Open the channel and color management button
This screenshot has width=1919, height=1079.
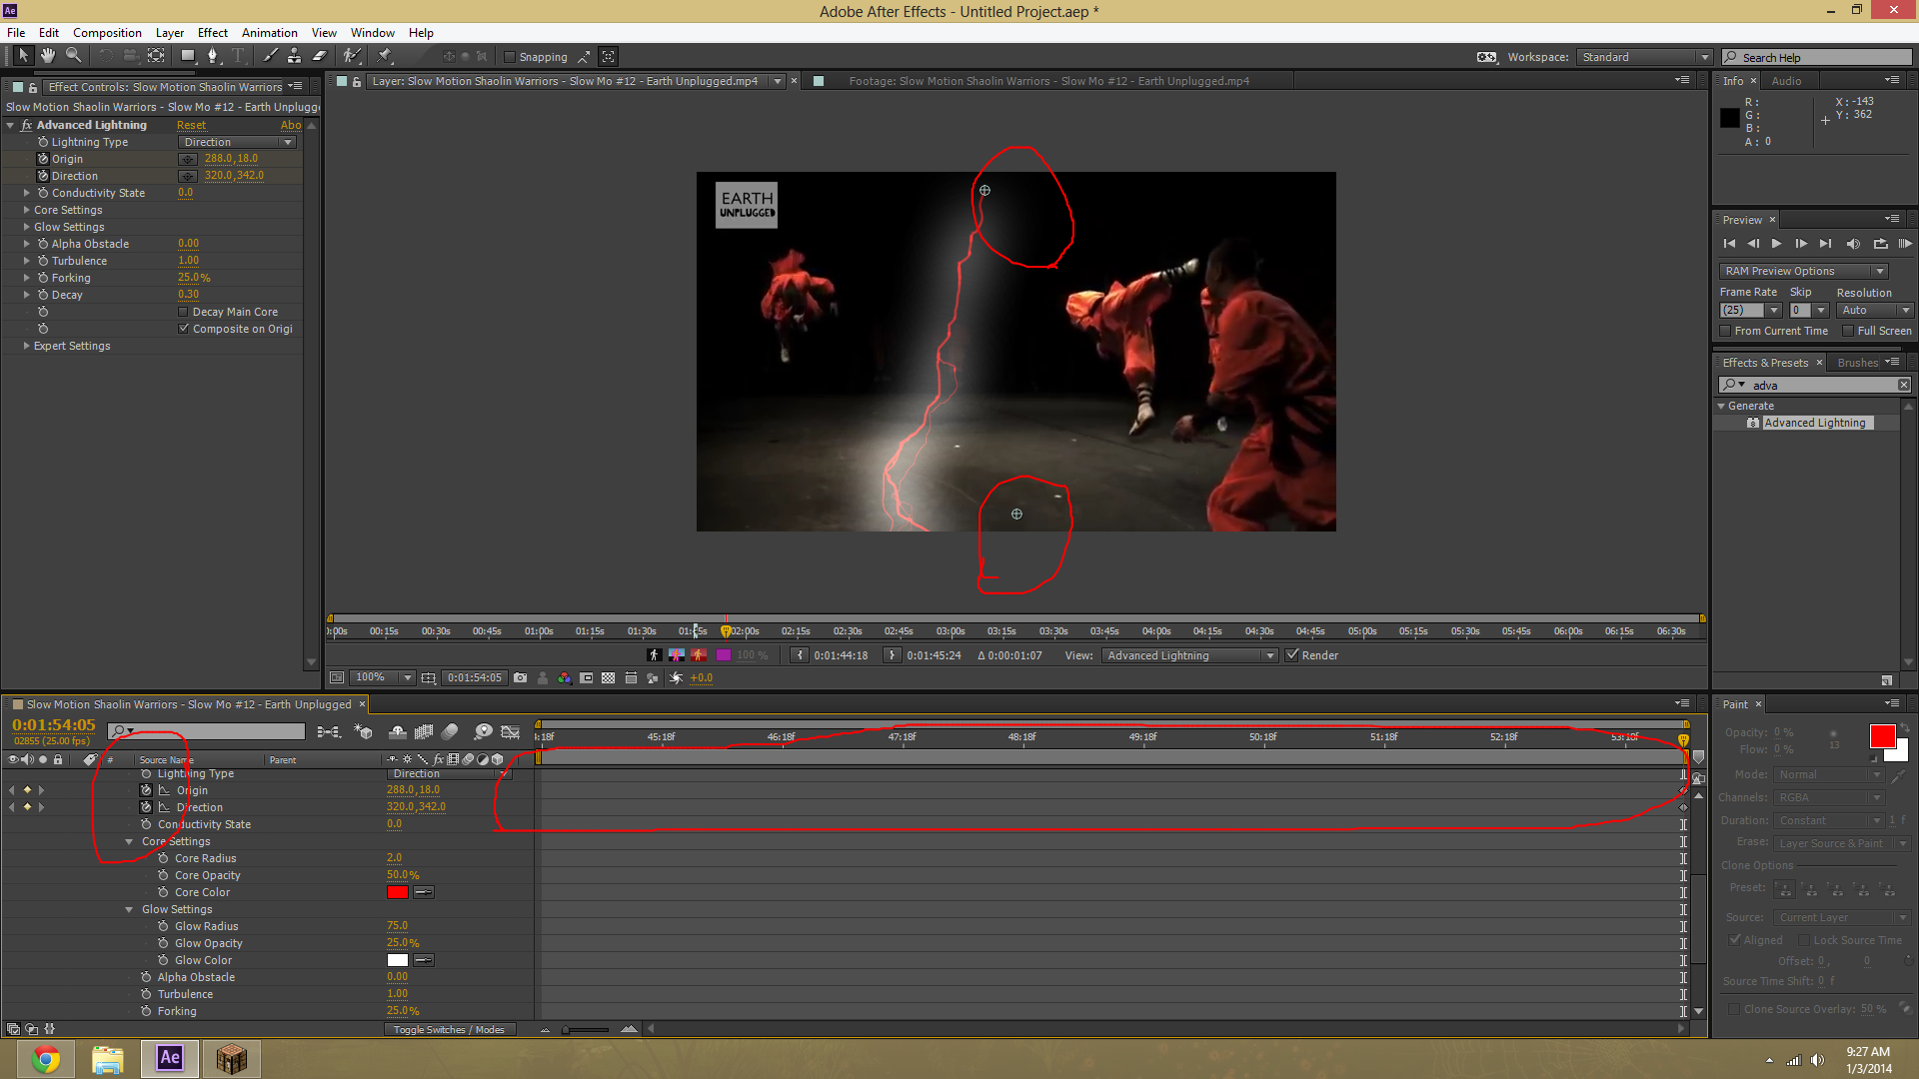coord(565,677)
